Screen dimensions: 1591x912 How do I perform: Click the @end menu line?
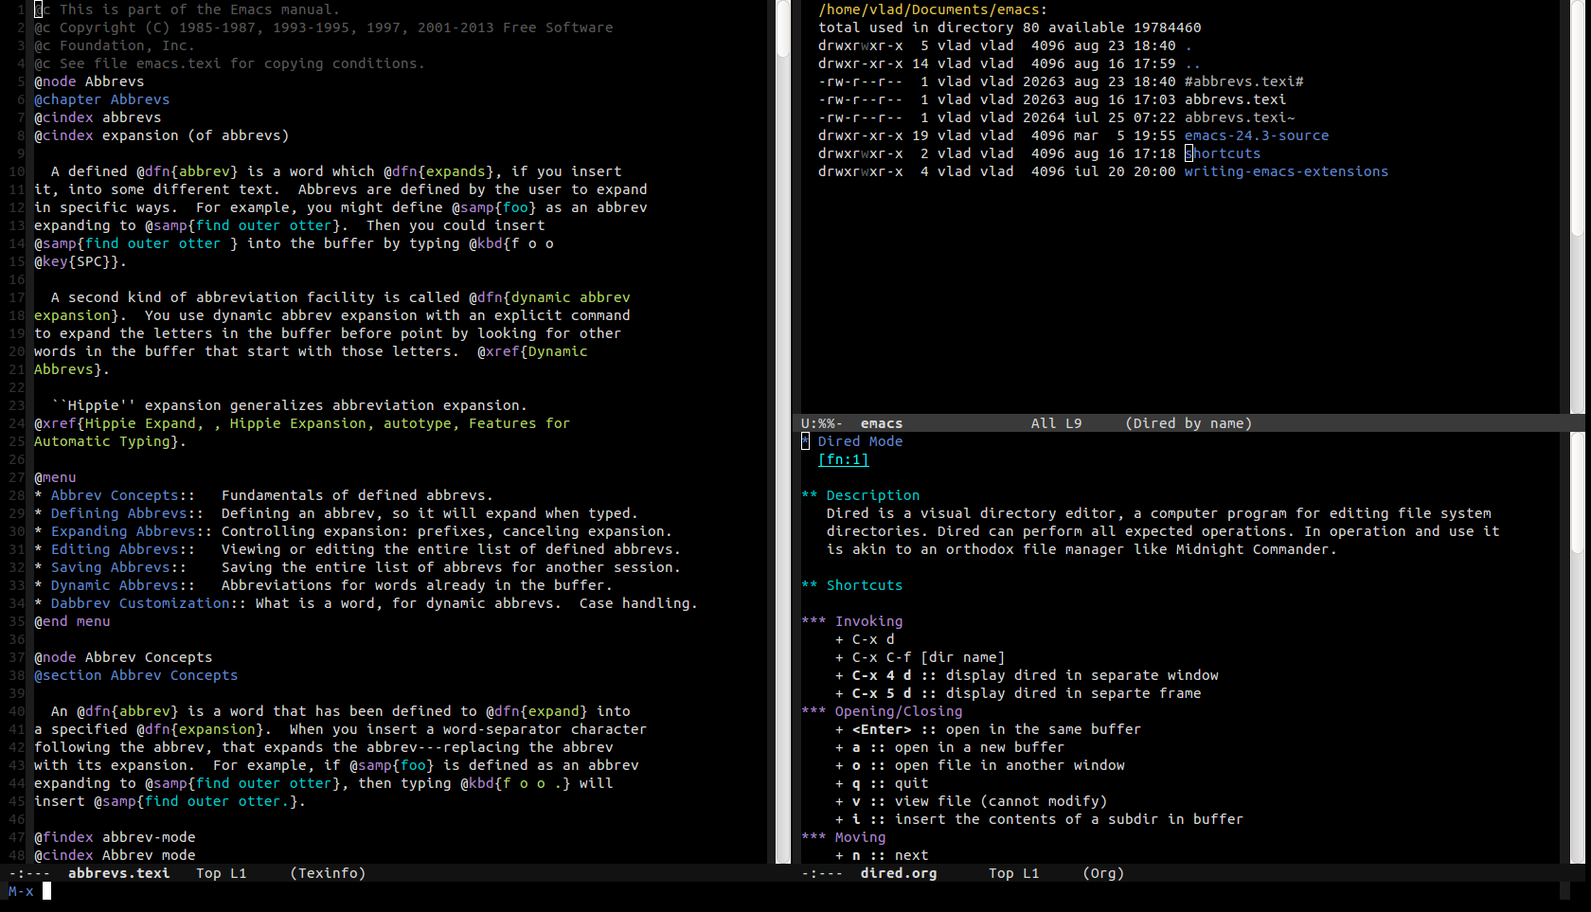click(72, 621)
